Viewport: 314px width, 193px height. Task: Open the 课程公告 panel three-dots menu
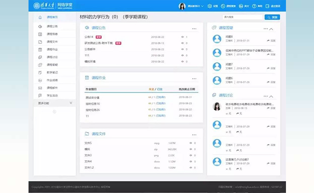(194, 29)
